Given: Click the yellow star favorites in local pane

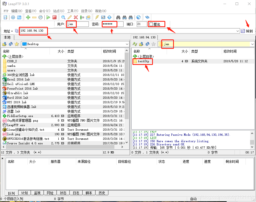Looking at the screenshot, I should [17, 44].
